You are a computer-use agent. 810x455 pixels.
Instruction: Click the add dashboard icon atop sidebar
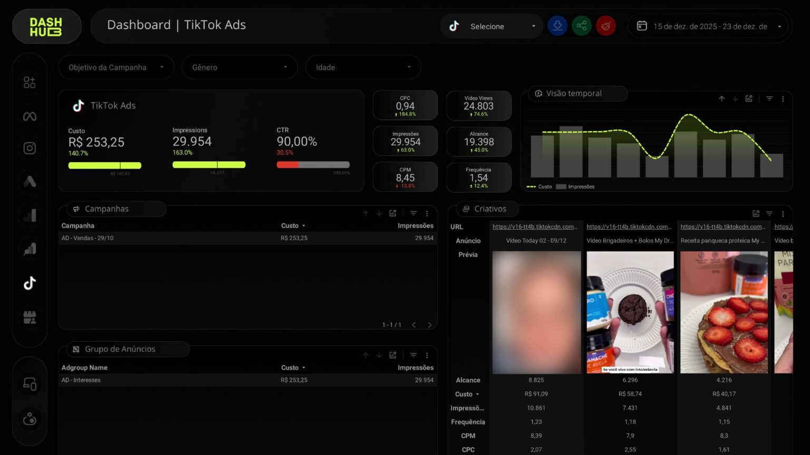[x=30, y=83]
